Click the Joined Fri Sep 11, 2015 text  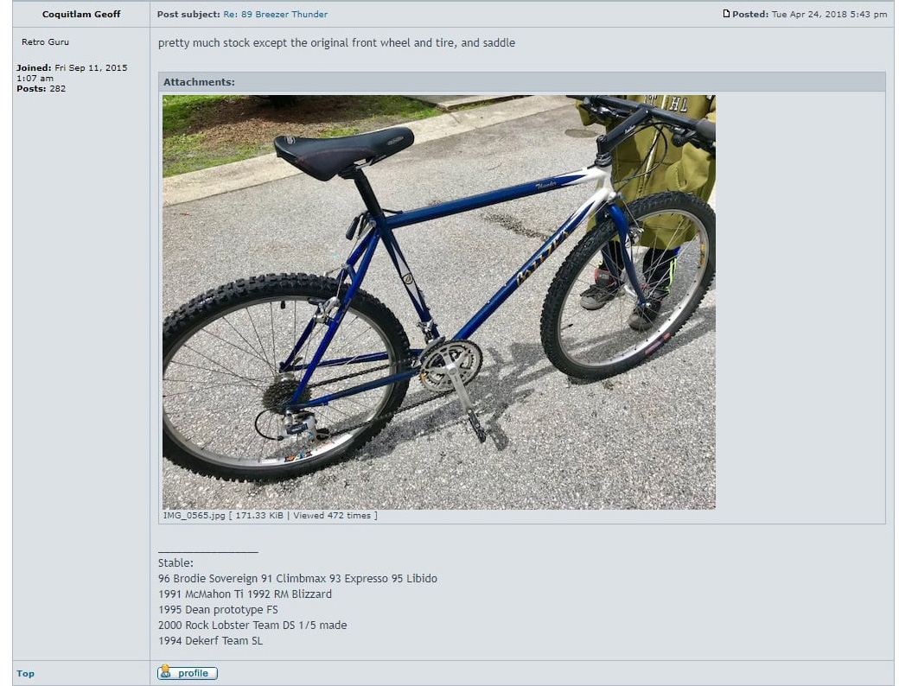[72, 73]
